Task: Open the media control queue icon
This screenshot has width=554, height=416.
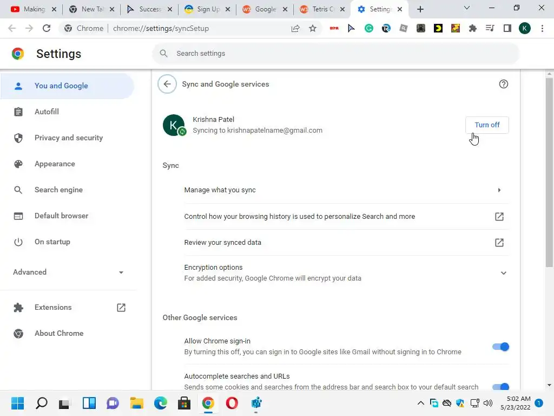Action: pos(490,28)
